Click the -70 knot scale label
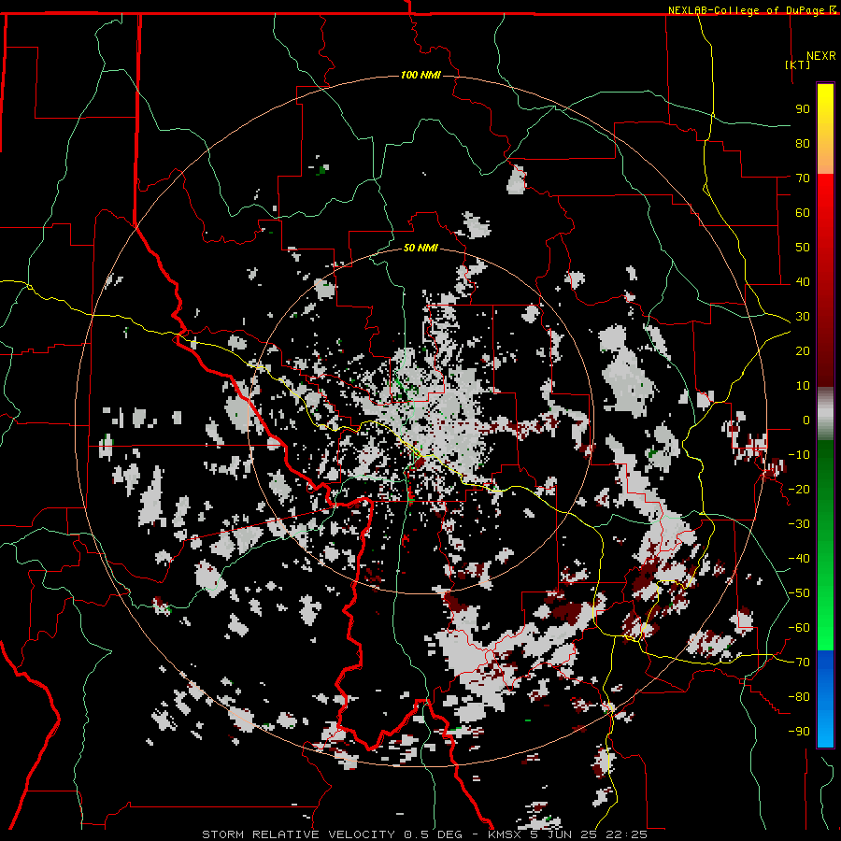This screenshot has width=841, height=841. click(x=799, y=663)
